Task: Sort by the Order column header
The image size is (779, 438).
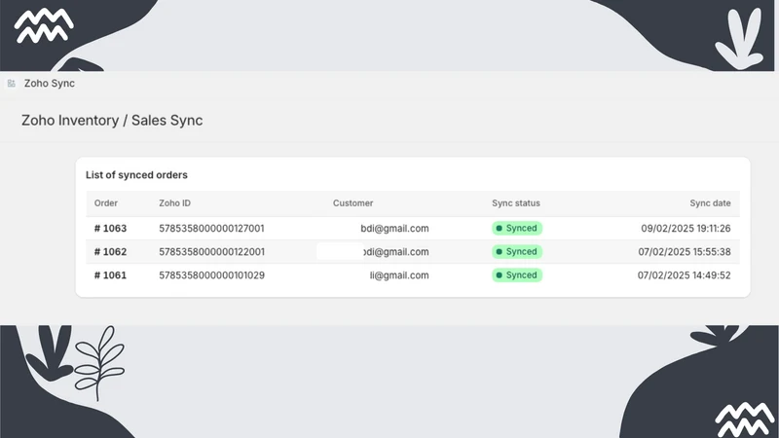Action: click(x=106, y=203)
